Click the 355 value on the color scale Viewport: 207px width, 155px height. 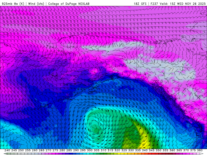(x=165, y=150)
